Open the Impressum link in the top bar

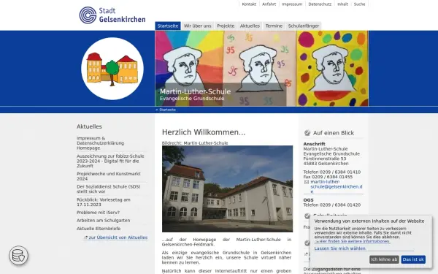(x=292, y=4)
